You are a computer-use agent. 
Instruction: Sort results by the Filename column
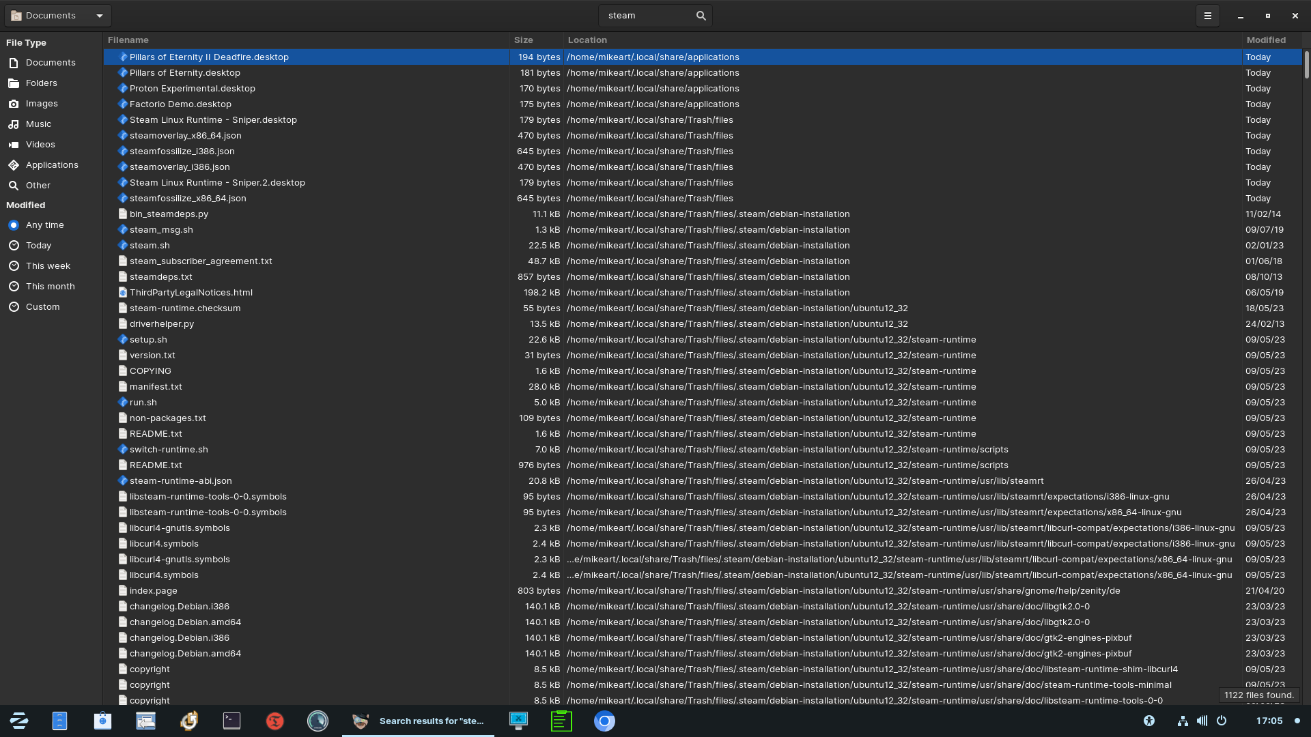pos(306,40)
